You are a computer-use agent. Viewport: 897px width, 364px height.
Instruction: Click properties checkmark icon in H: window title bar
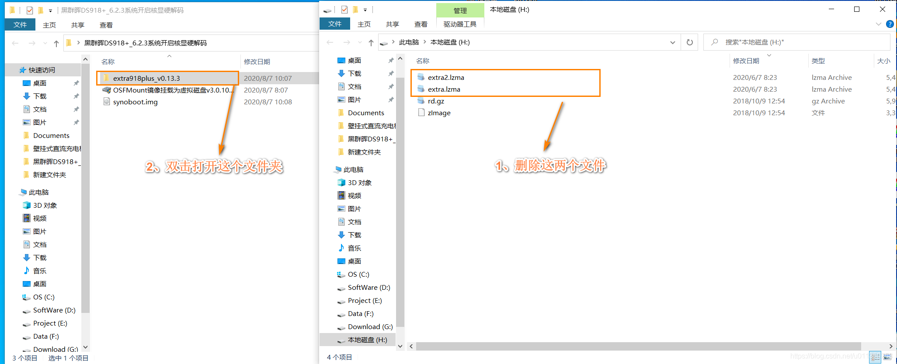coord(344,10)
